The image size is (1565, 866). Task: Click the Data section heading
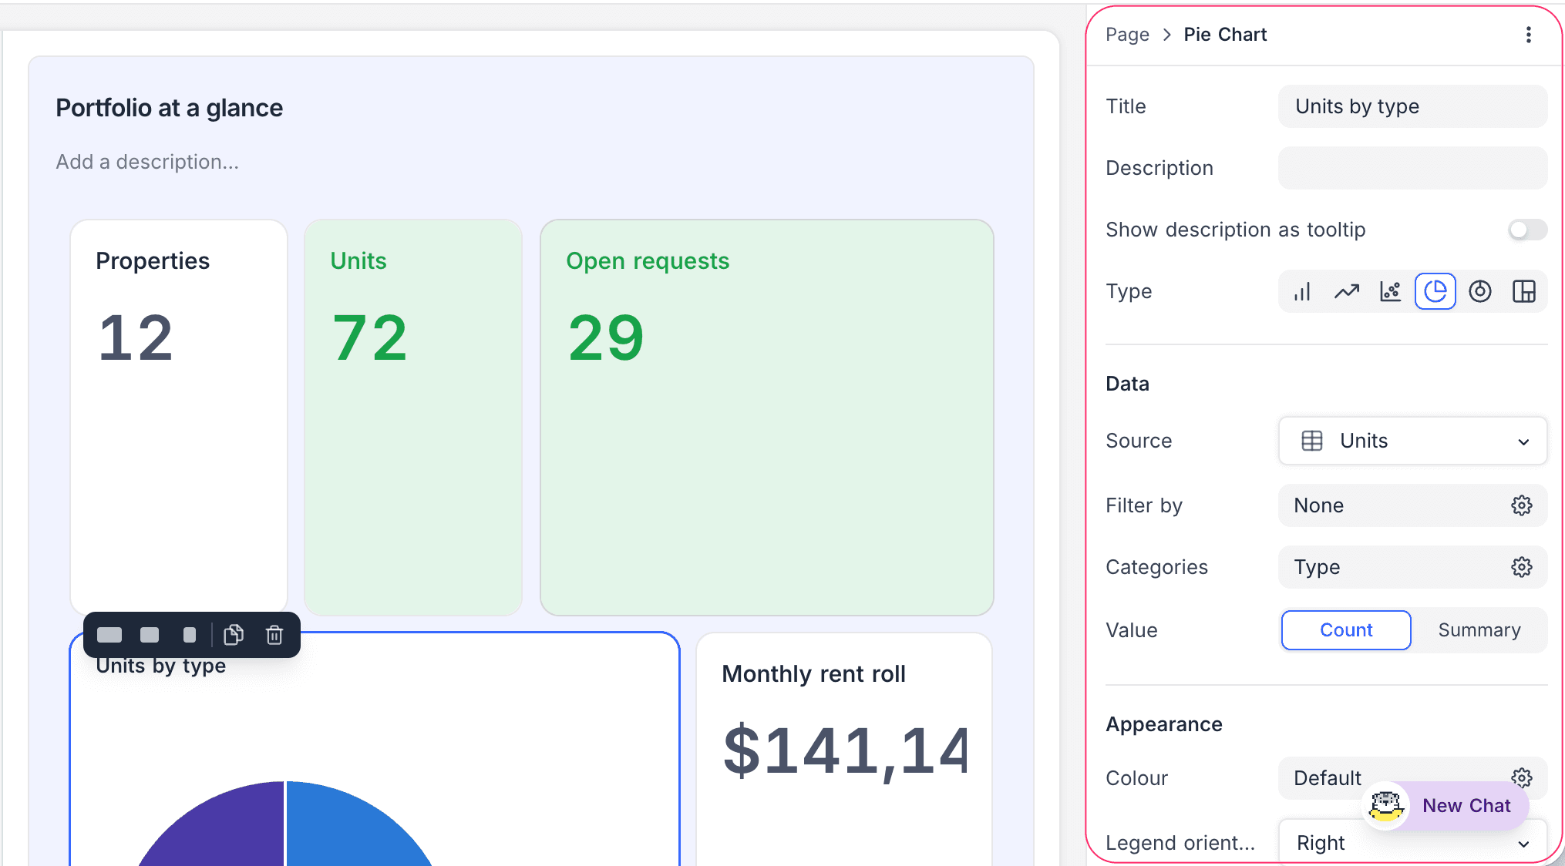coord(1127,384)
